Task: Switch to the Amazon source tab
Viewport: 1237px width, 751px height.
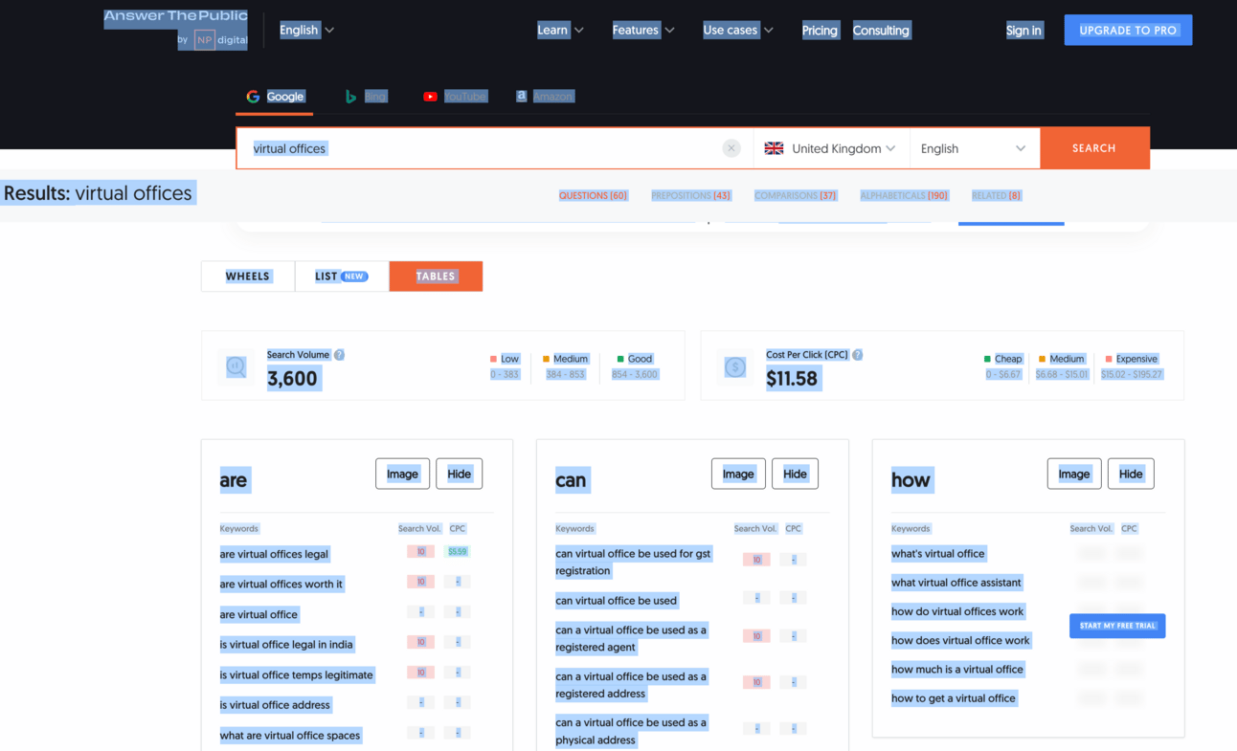Action: pos(544,97)
